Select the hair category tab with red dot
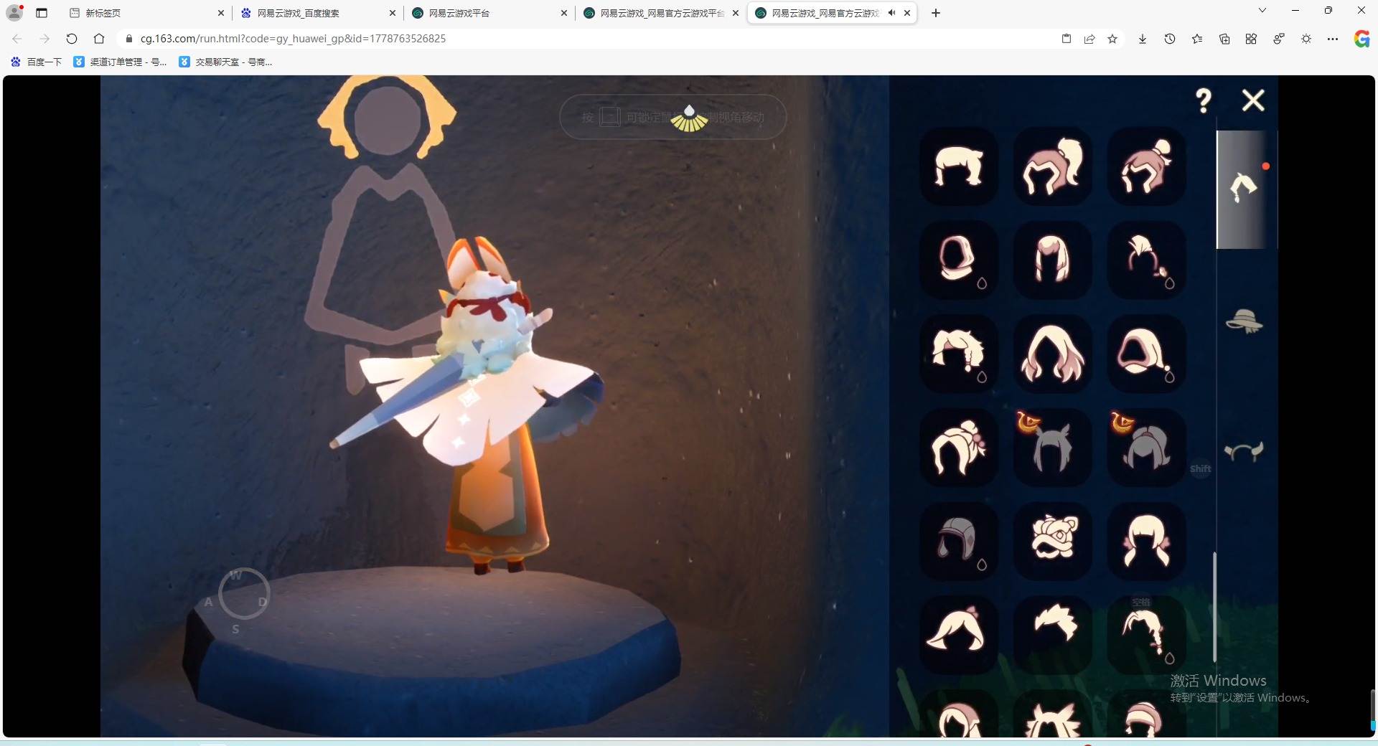The height and width of the screenshot is (746, 1378). click(x=1245, y=189)
